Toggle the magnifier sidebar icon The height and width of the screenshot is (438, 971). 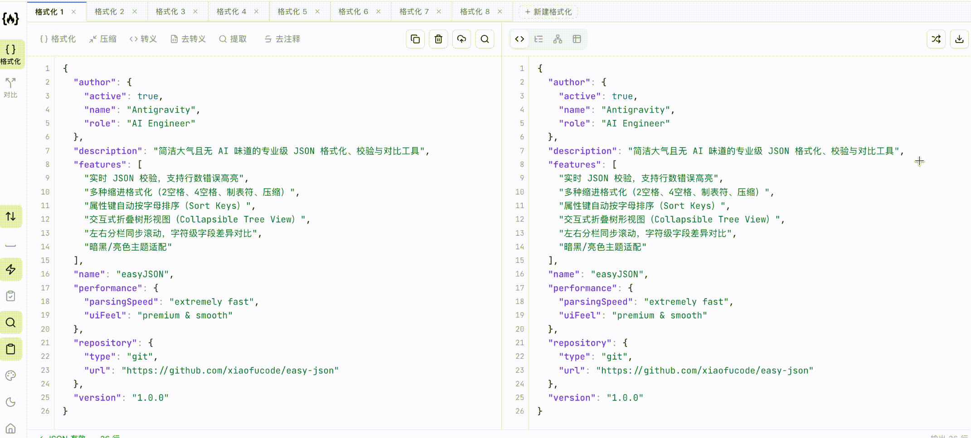point(10,323)
